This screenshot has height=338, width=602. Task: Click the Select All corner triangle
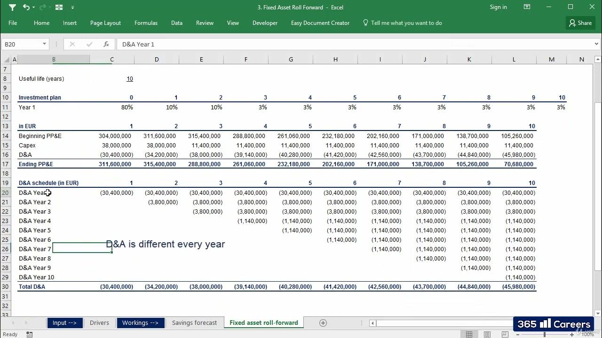click(x=6, y=60)
